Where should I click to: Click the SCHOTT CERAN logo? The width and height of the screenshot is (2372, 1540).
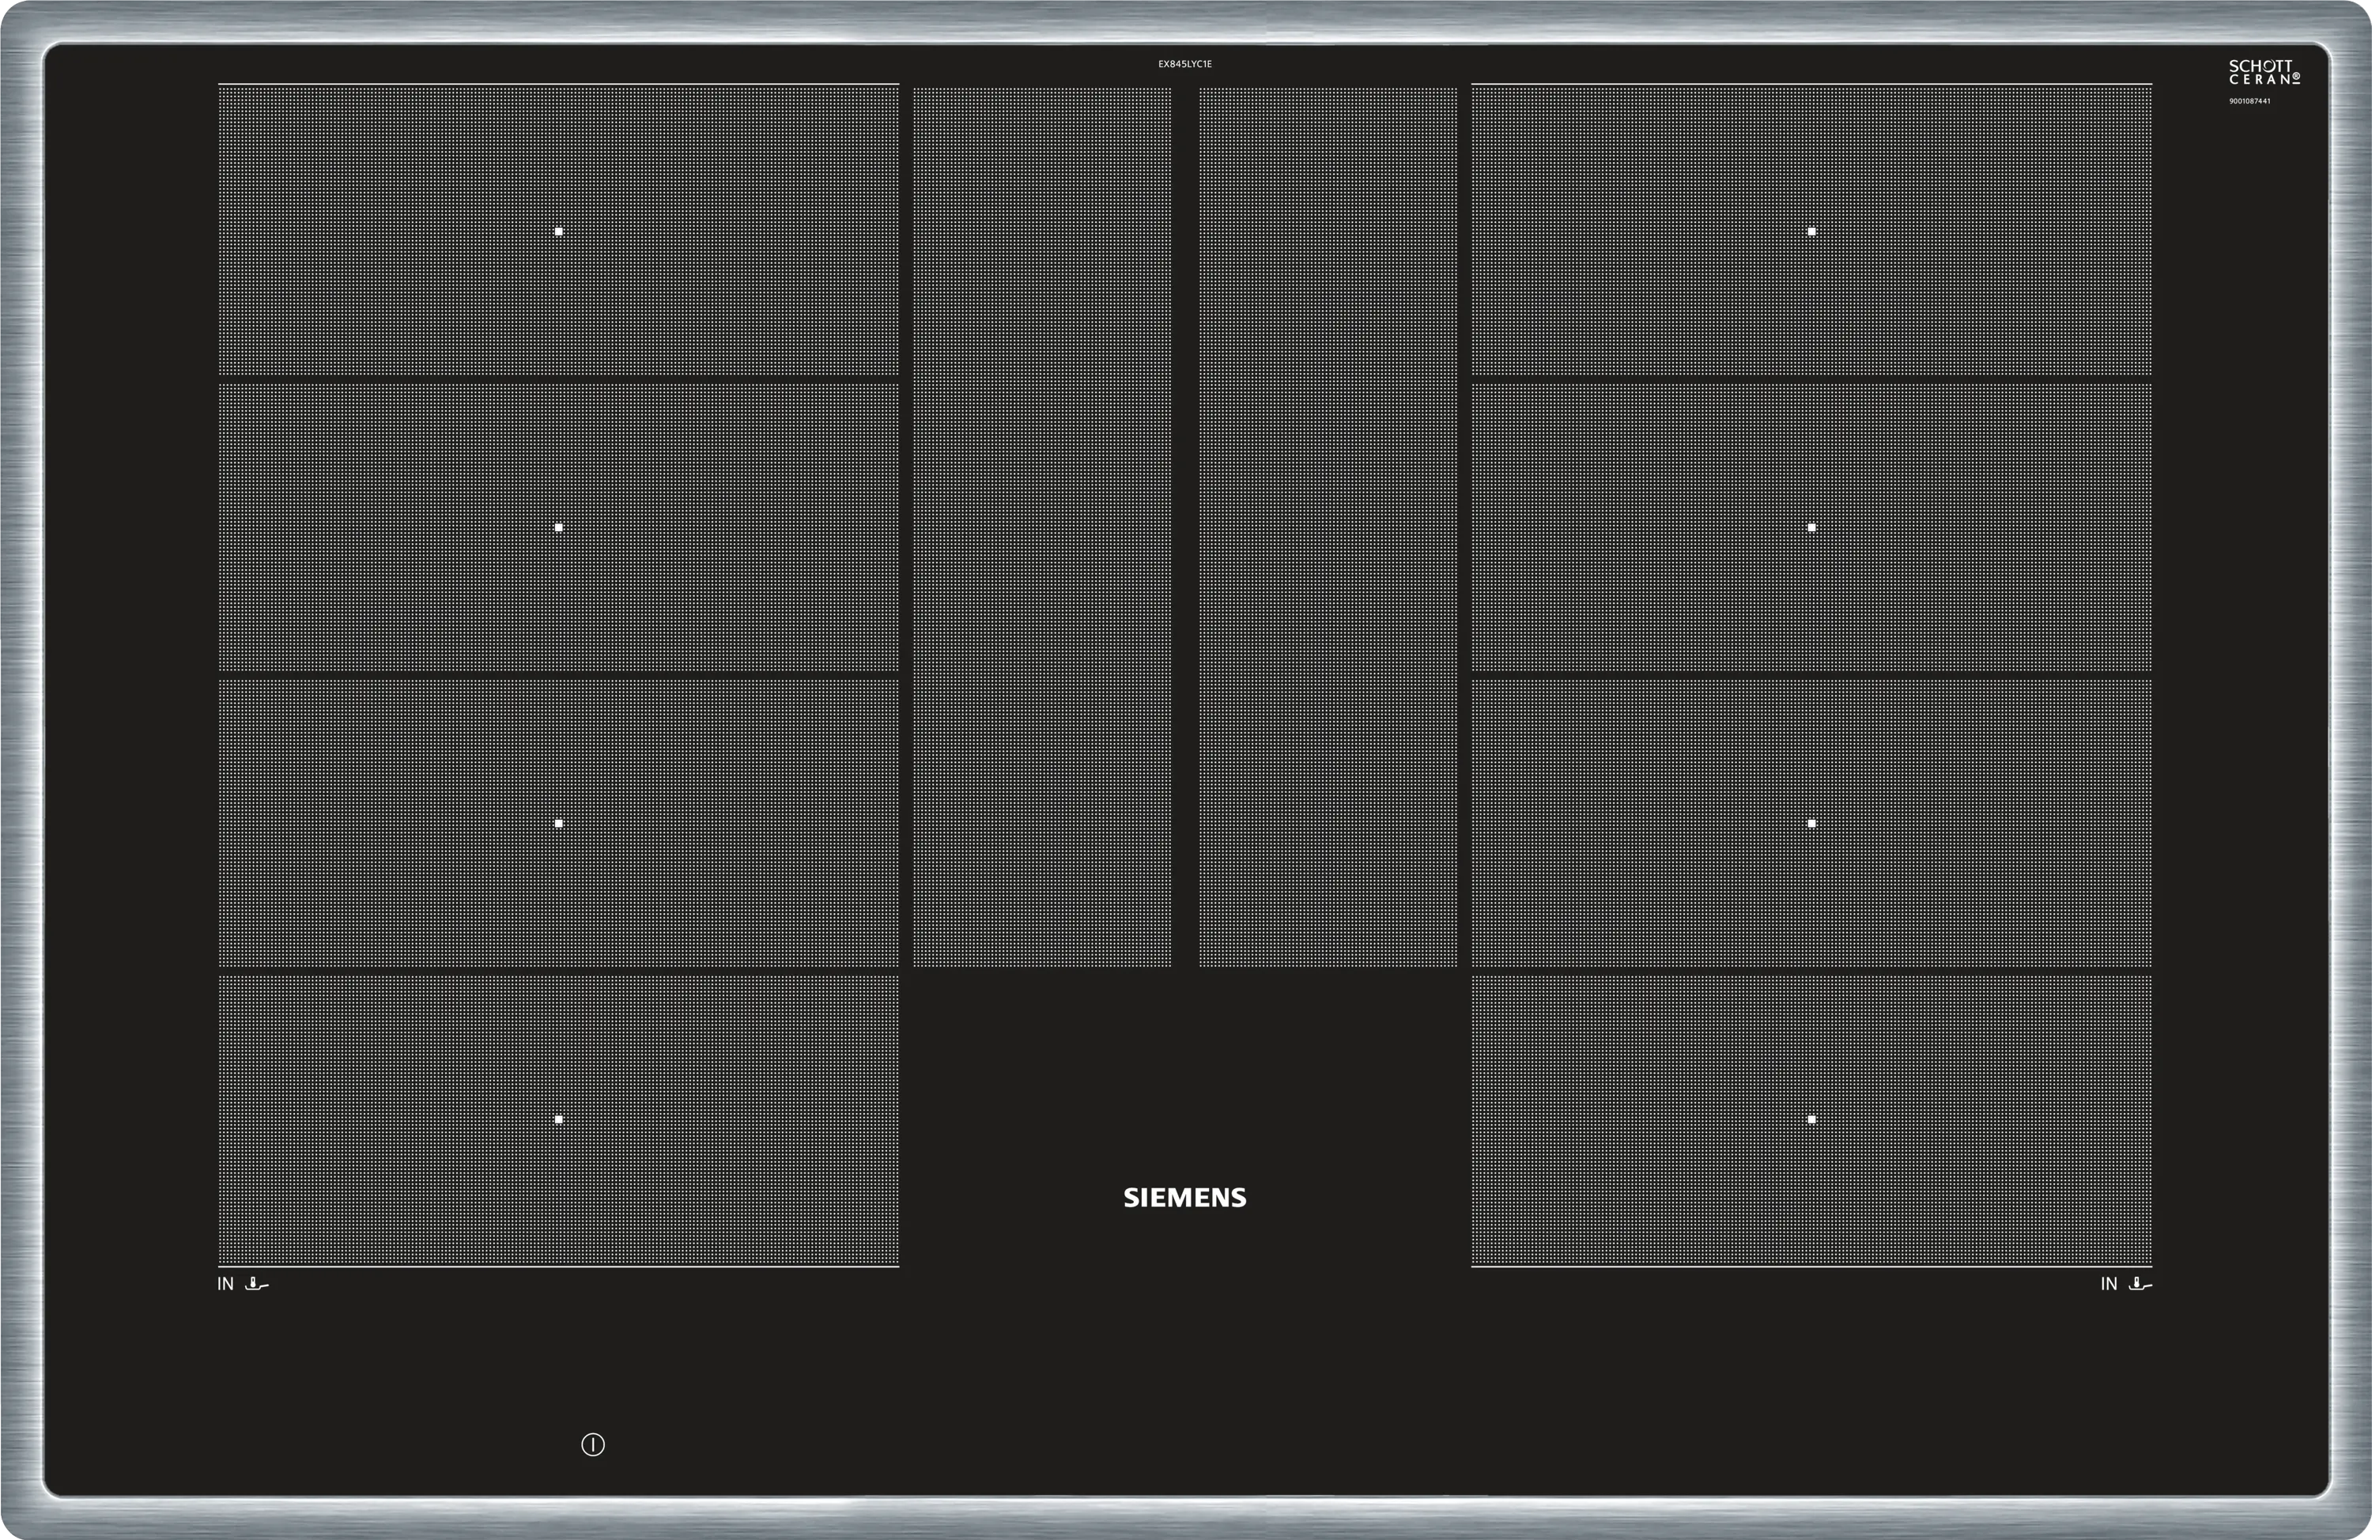pyautogui.click(x=2264, y=72)
